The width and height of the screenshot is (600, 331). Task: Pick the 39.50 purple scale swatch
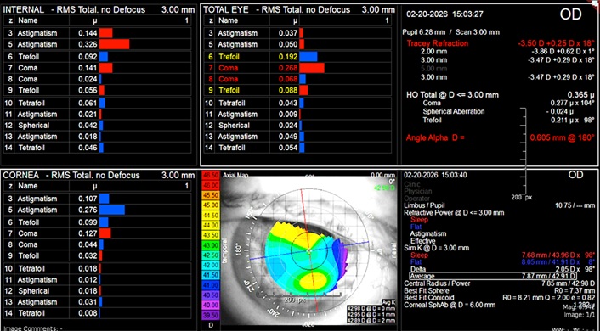(210, 316)
